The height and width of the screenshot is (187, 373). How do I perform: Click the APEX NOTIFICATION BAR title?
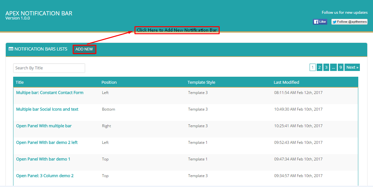pos(39,13)
